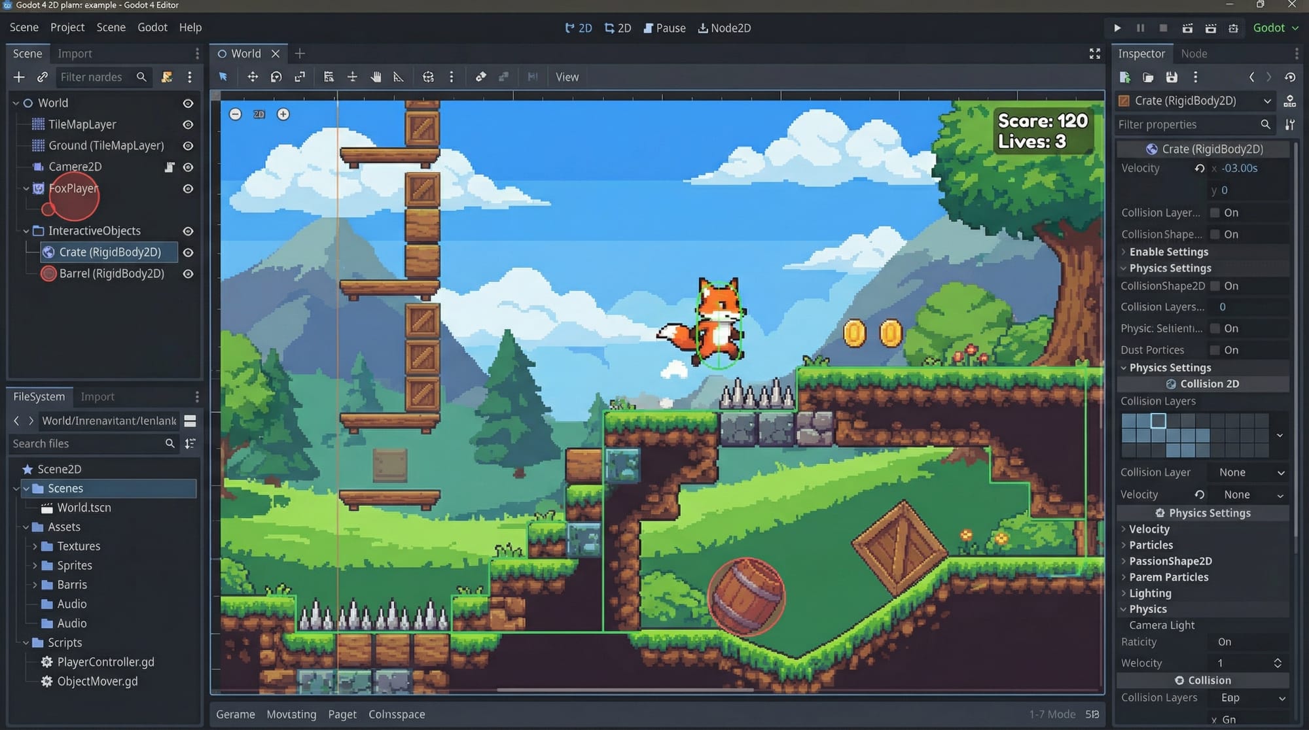Hide the FoxPlayer node visibility
1309x730 pixels.
188,188
